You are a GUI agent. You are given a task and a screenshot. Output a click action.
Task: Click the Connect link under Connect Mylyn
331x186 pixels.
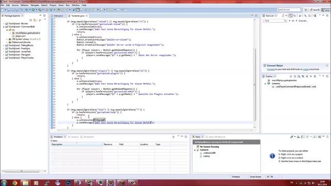[270, 69]
